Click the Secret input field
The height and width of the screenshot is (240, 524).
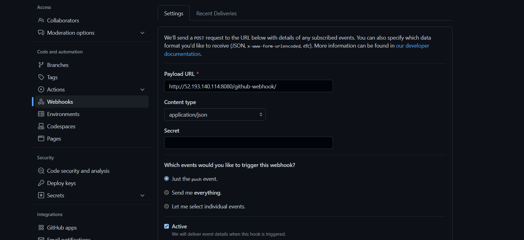click(249, 143)
